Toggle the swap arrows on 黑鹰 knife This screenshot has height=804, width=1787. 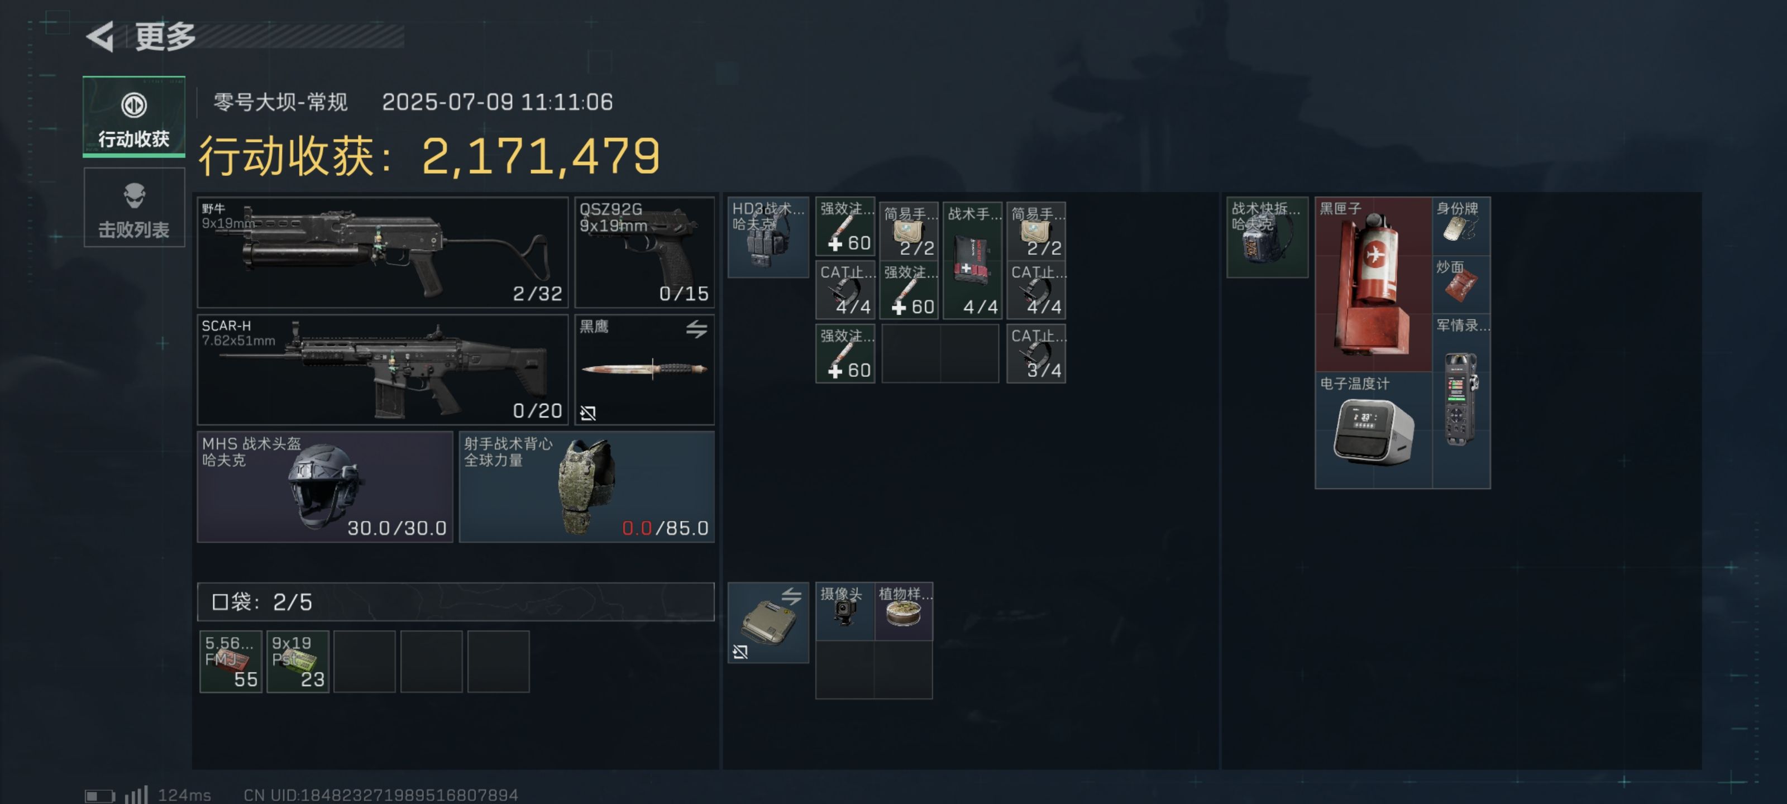[x=696, y=328]
